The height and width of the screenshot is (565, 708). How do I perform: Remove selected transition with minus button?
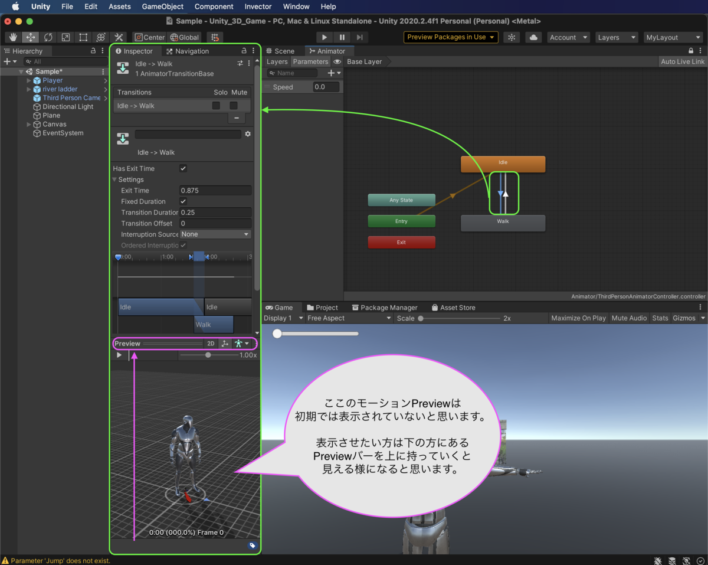(237, 118)
